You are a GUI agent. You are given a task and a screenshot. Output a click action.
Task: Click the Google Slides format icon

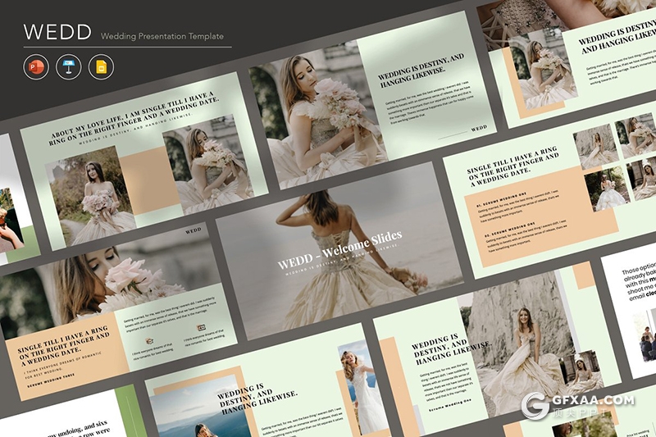pyautogui.click(x=101, y=67)
